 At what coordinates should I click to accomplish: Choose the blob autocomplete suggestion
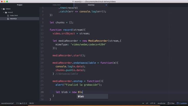pos(92,96)
